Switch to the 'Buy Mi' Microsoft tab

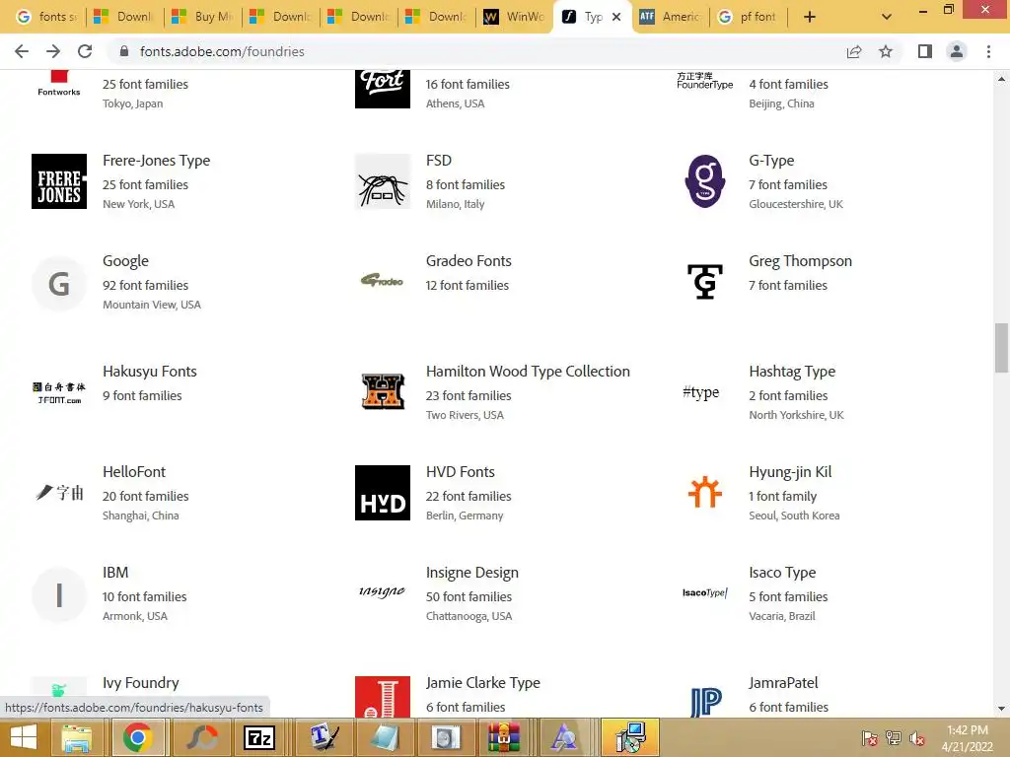203,17
